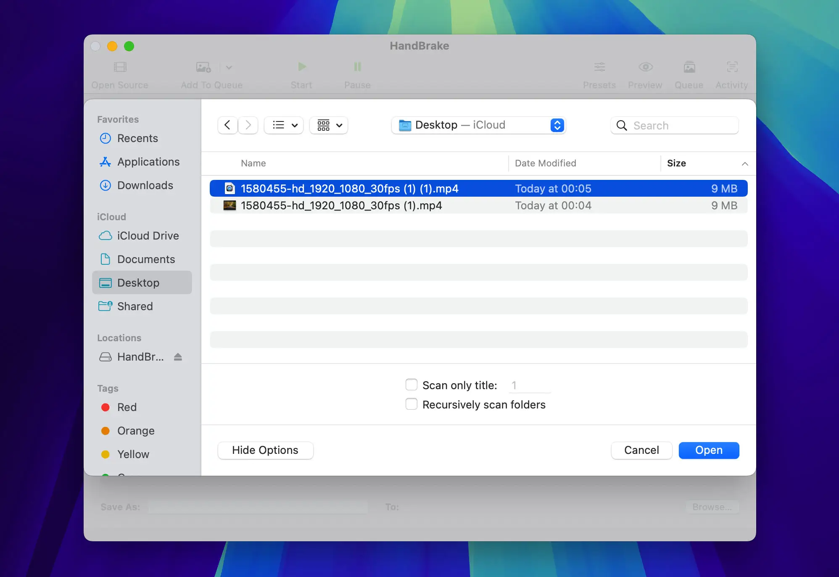Select the Orange tag
The image size is (839, 577).
142,431
